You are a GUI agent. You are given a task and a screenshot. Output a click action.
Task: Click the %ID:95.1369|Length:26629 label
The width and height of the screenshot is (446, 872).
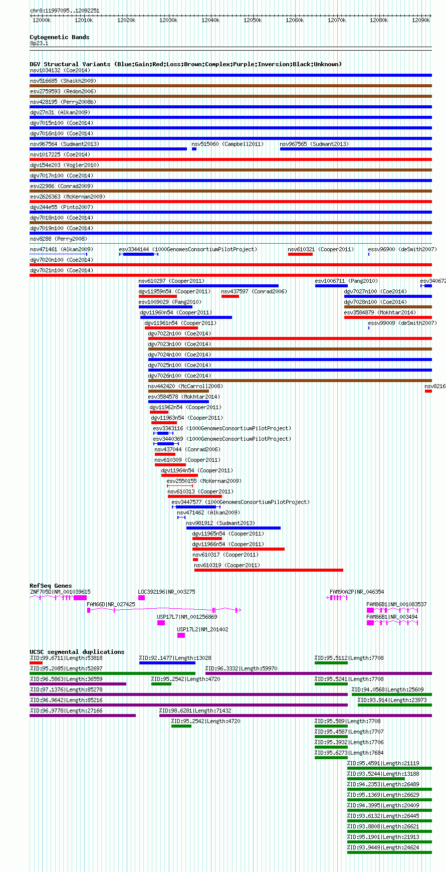383,795
